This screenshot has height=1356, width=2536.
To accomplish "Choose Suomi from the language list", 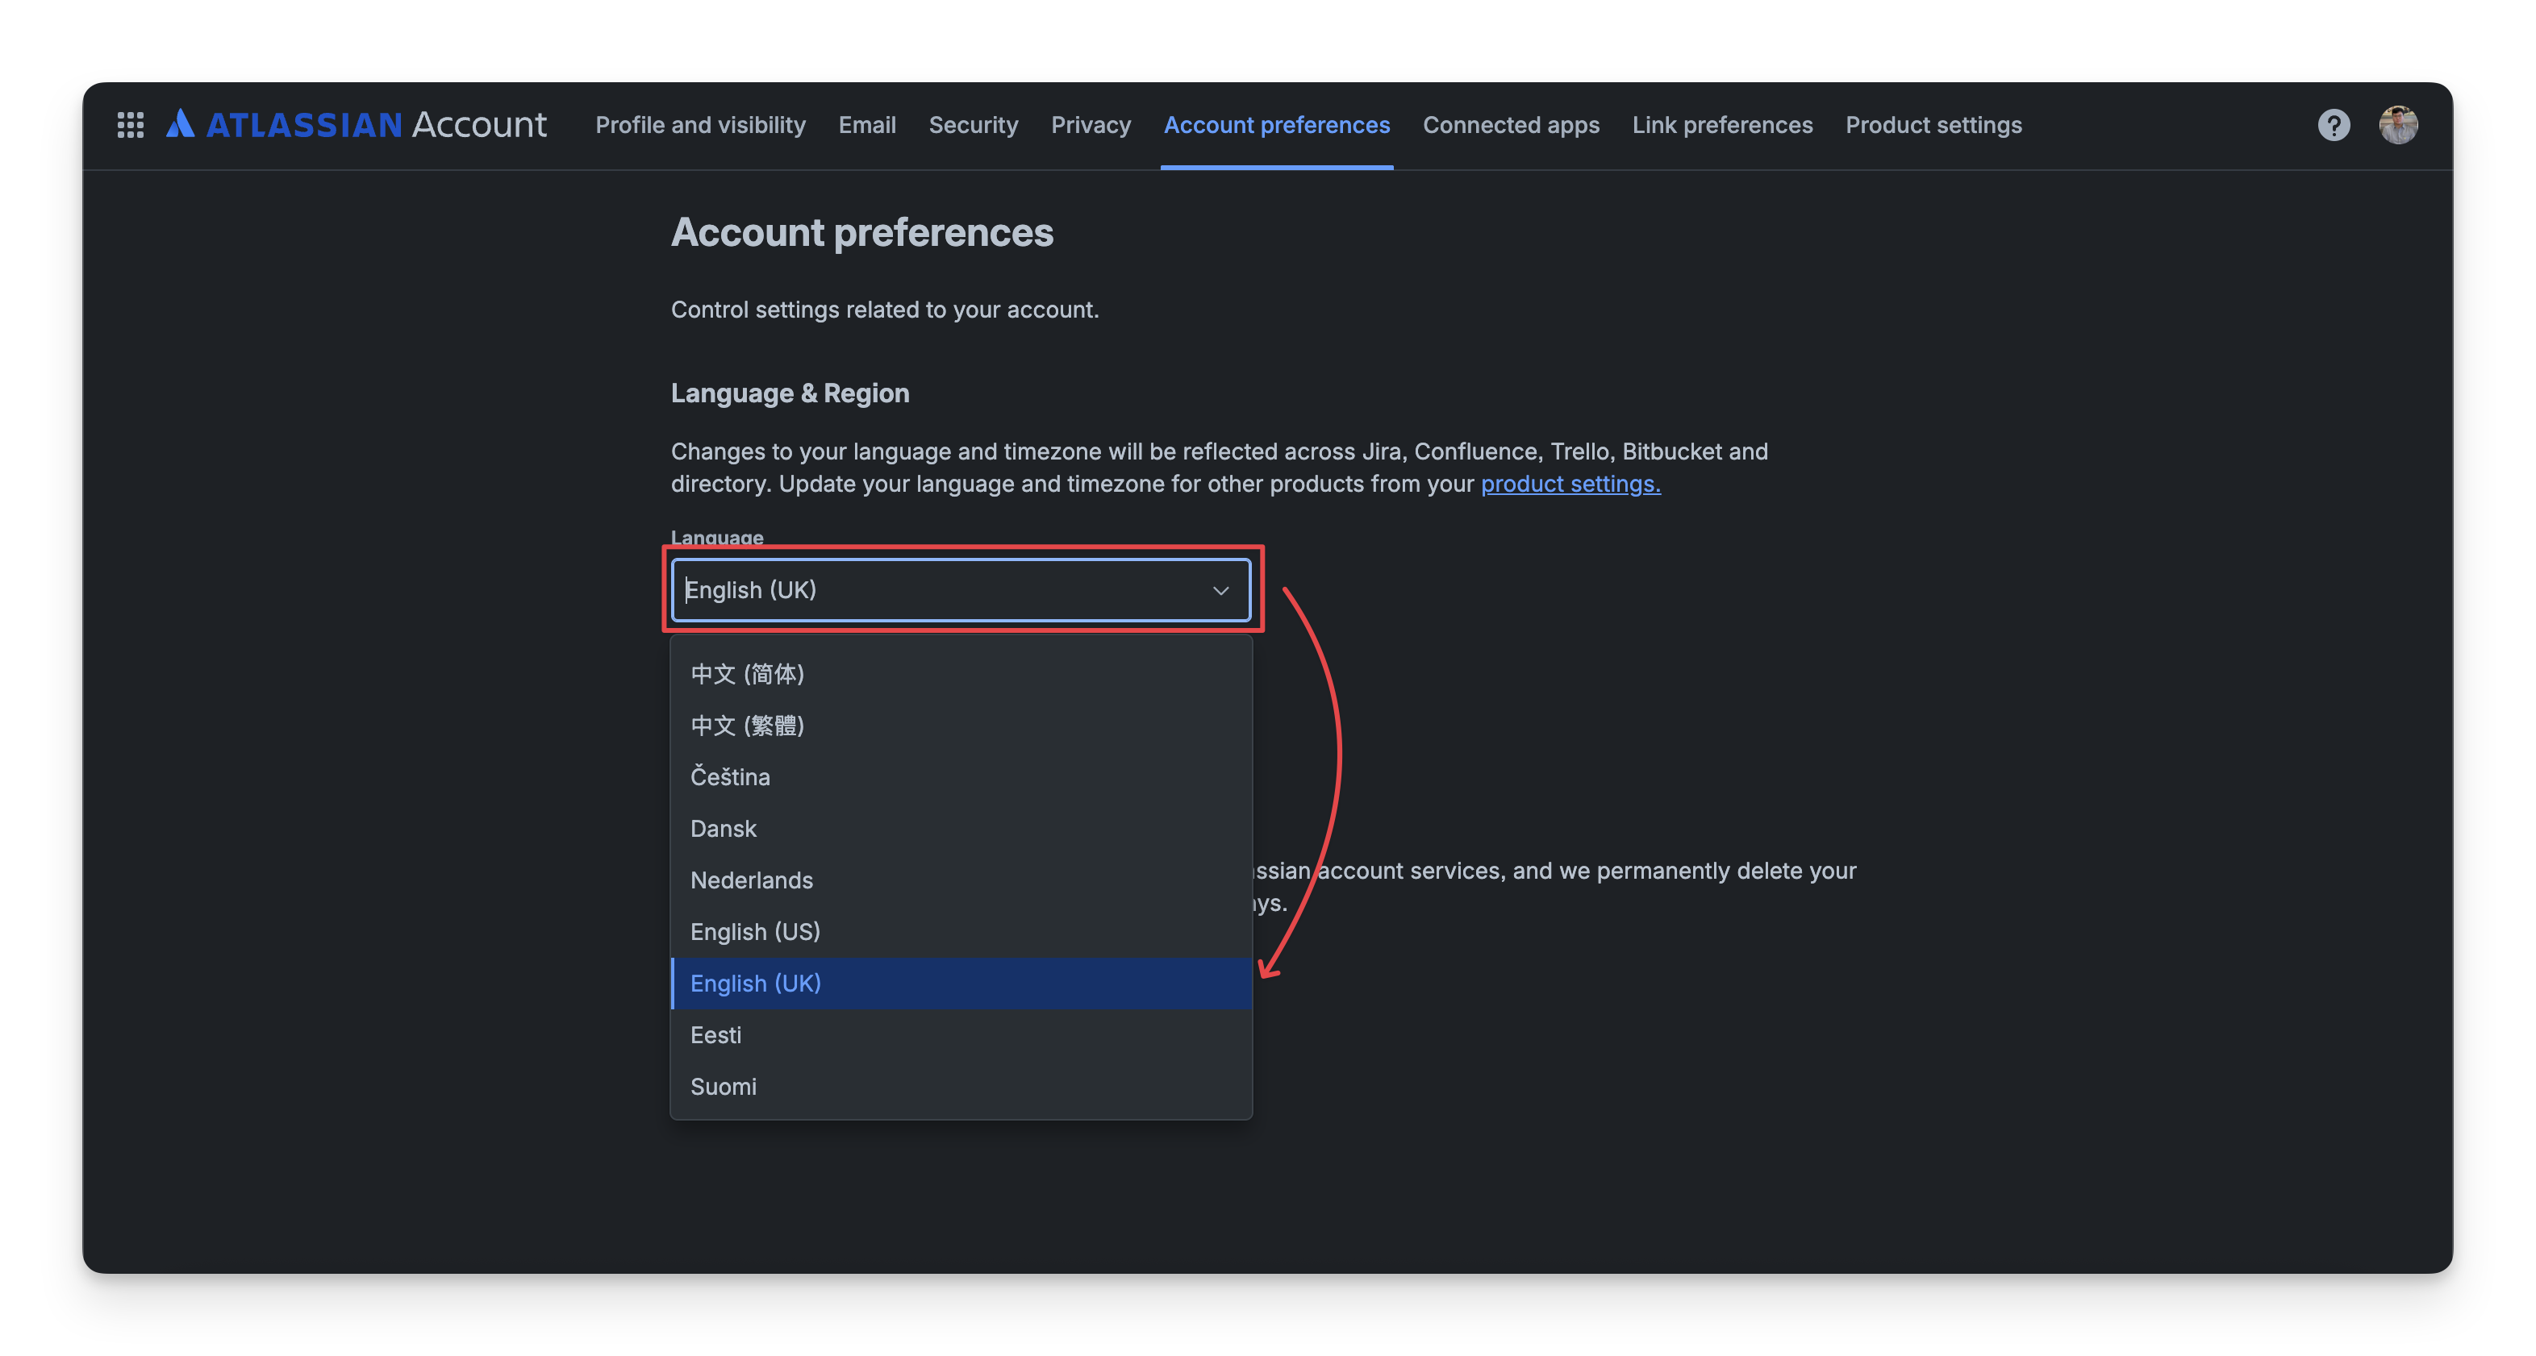I will [x=724, y=1087].
